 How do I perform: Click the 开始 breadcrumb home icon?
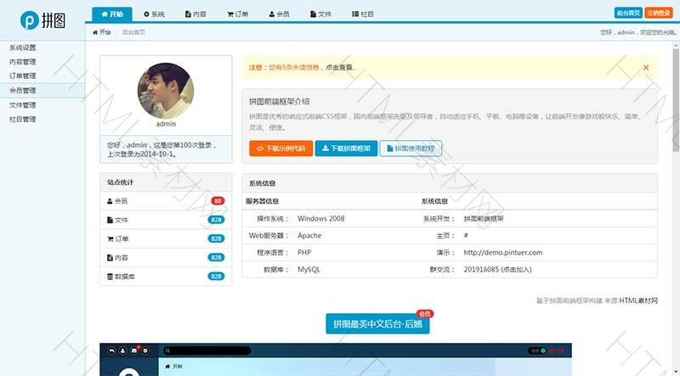95,31
